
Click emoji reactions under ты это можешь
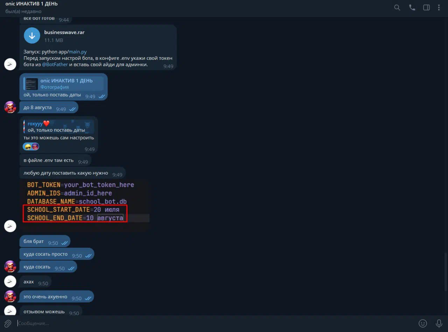pos(31,146)
